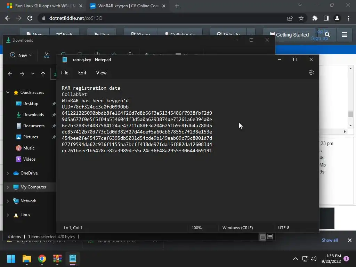Viewport: 356px width, 267px height.
Task: Open volume control in tray
Action: pos(314,259)
